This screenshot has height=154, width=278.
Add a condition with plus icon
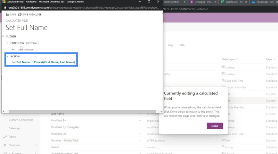click(13, 49)
